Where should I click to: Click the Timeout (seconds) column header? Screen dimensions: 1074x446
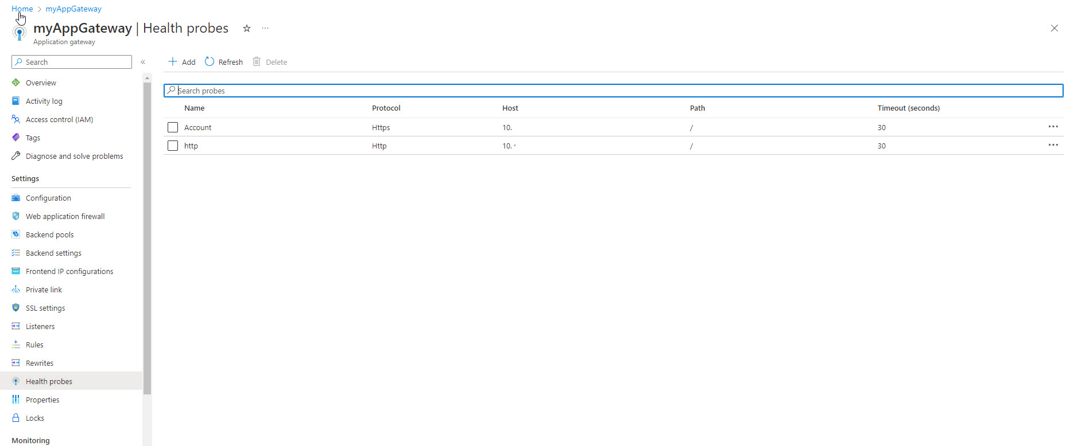909,108
